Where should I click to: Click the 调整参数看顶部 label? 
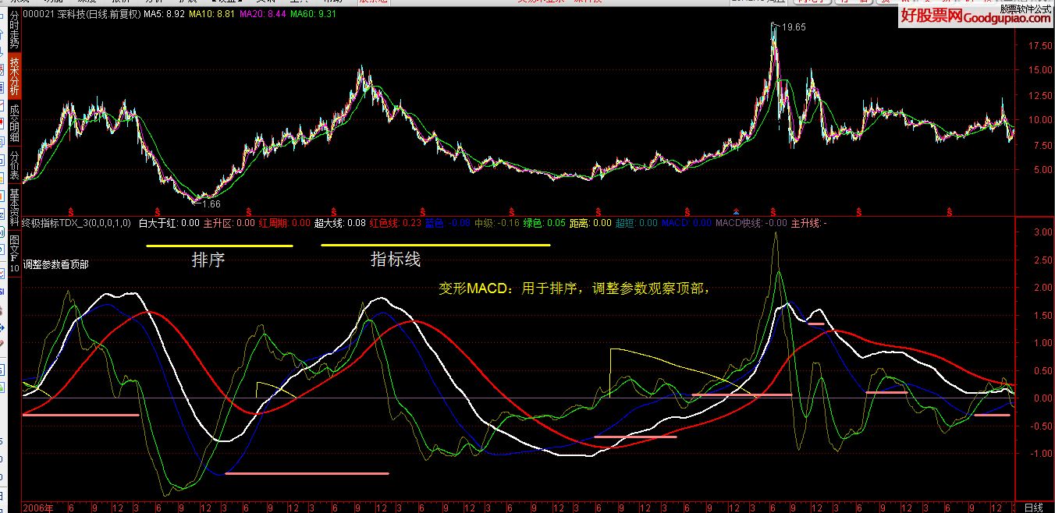pos(55,264)
